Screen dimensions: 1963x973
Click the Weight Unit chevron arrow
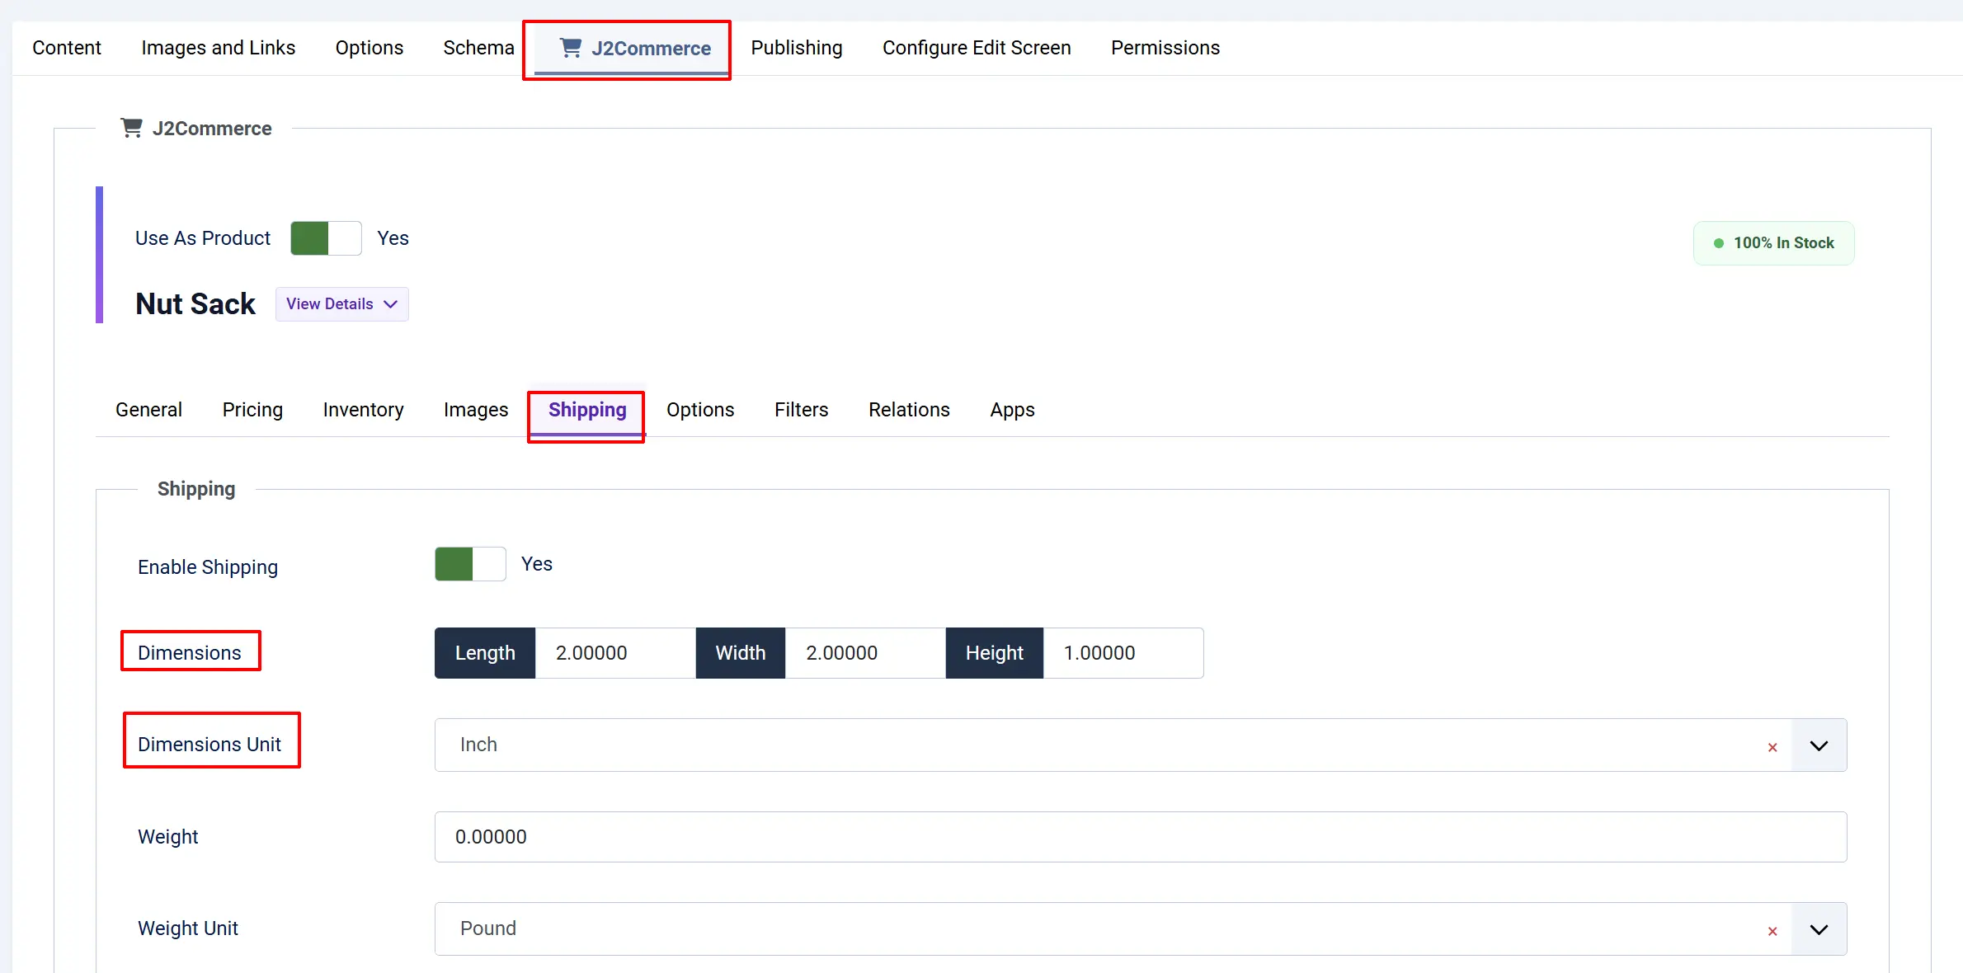point(1819,929)
